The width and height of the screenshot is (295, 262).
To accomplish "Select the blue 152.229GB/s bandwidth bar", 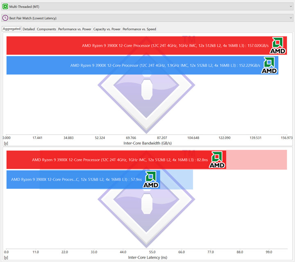I will [143, 65].
